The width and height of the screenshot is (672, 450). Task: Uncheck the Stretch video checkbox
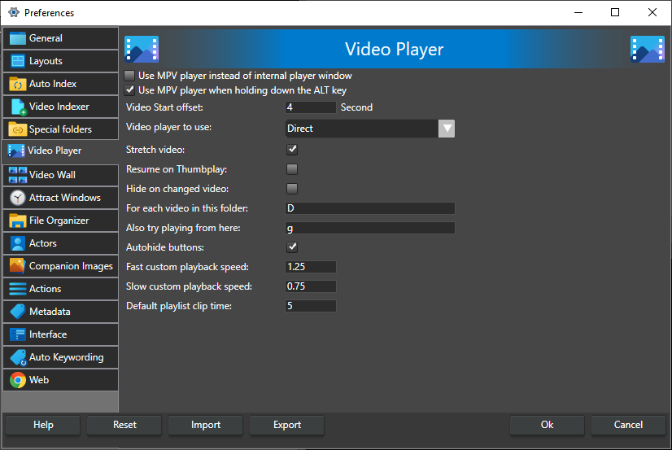pos(292,150)
